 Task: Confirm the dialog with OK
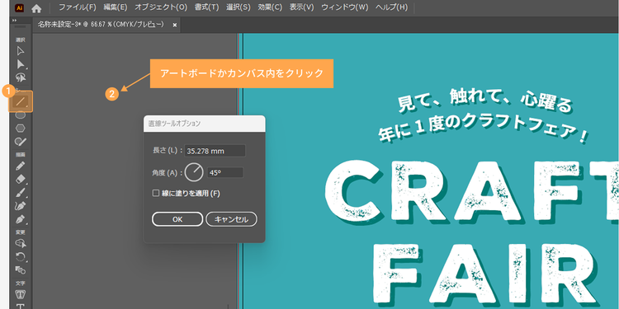[177, 219]
